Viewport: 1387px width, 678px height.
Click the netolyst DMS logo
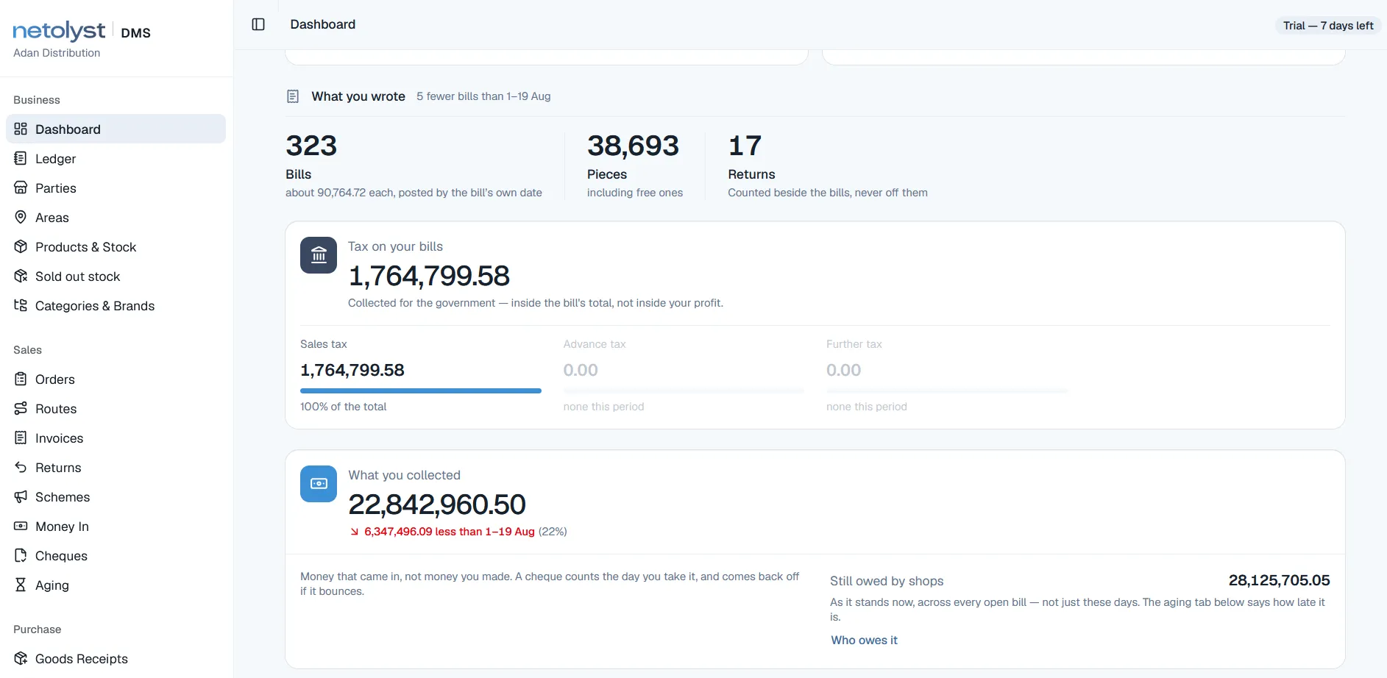82,31
